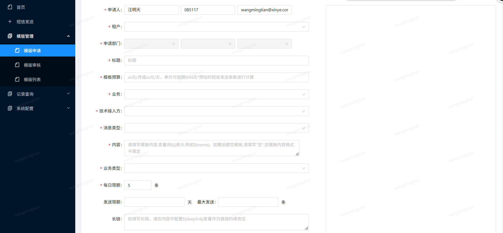Click the plus icon beside 短信发送
503x233 pixels.
(x=10, y=21)
